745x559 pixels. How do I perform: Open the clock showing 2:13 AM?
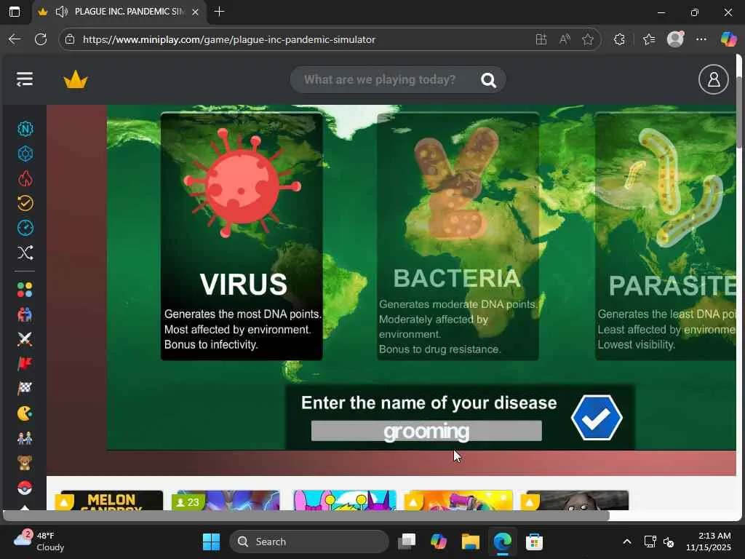coord(709,542)
